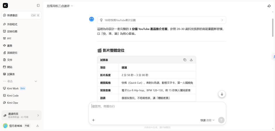Viewport: 275px width, 131px height.
Task: Download the 試算表 table
Action: point(191,60)
